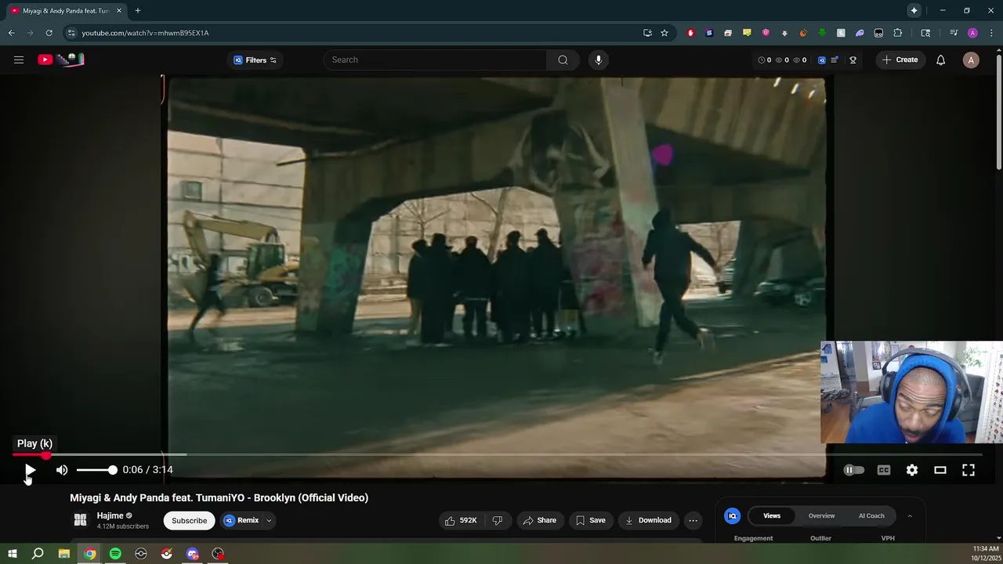Screen dimensions: 1003x564
Task: Click the red hand ad blocker extension
Action: point(690,33)
